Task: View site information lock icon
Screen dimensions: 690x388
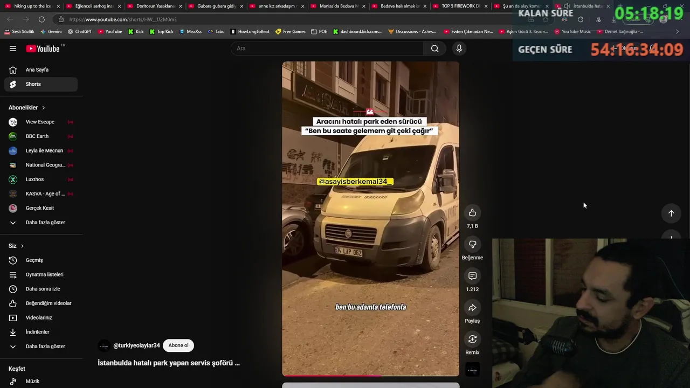Action: point(61,19)
